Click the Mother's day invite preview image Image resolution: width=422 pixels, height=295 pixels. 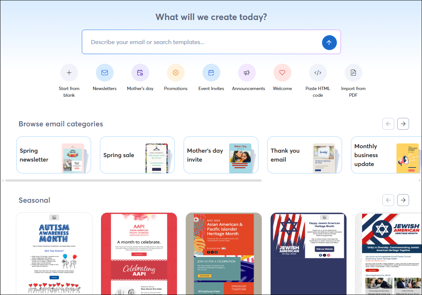point(241,158)
